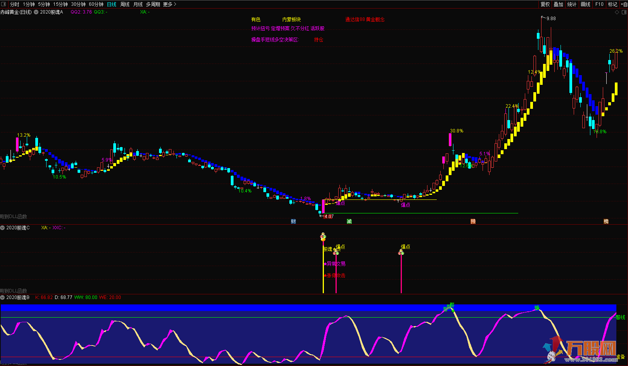Screen dimensions: 628x366
Task: Click the 叠加 overlay button
Action: click(x=559, y=4)
